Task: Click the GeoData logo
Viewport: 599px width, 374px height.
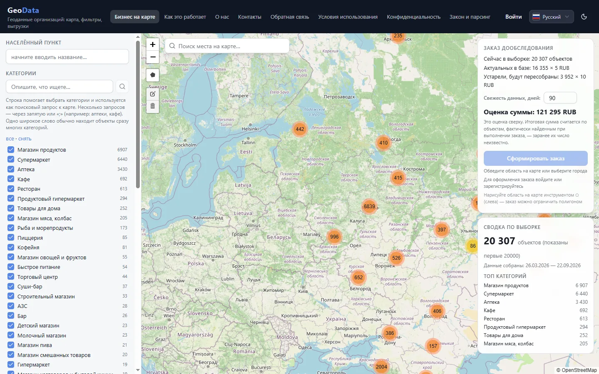Action: tap(23, 10)
